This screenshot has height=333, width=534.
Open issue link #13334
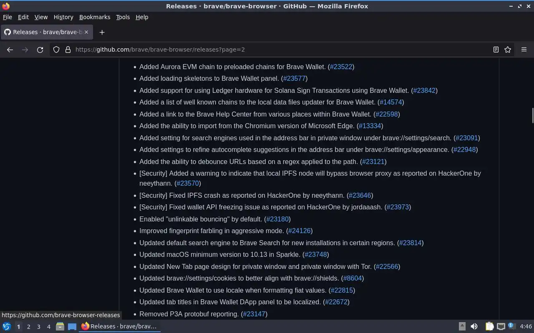(x=370, y=126)
